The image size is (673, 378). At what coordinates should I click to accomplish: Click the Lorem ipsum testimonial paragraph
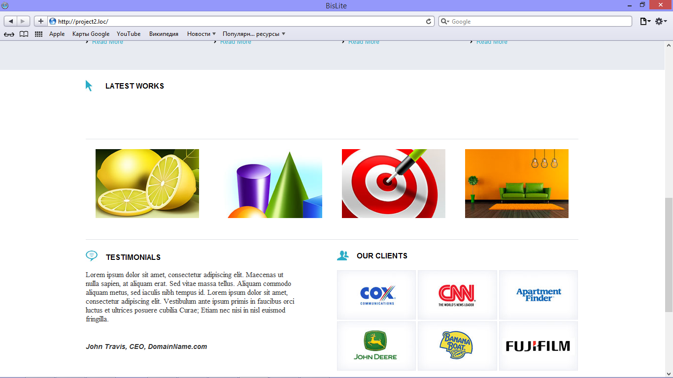190,297
